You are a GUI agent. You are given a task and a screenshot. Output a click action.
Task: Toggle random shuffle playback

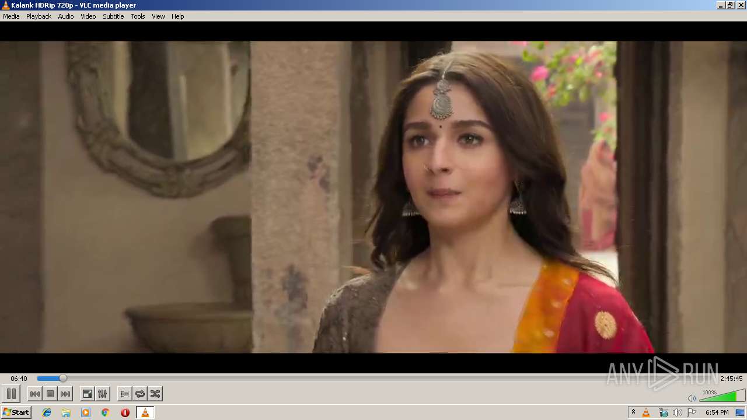(x=155, y=394)
